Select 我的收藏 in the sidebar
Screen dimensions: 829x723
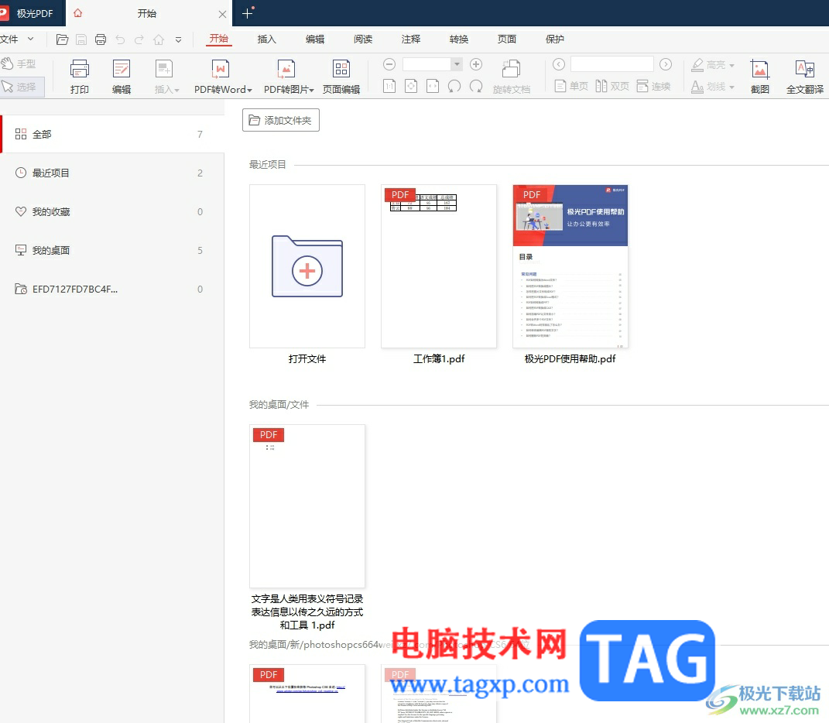click(112, 211)
